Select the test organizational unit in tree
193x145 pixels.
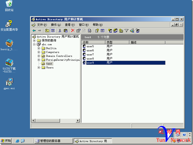(49, 64)
